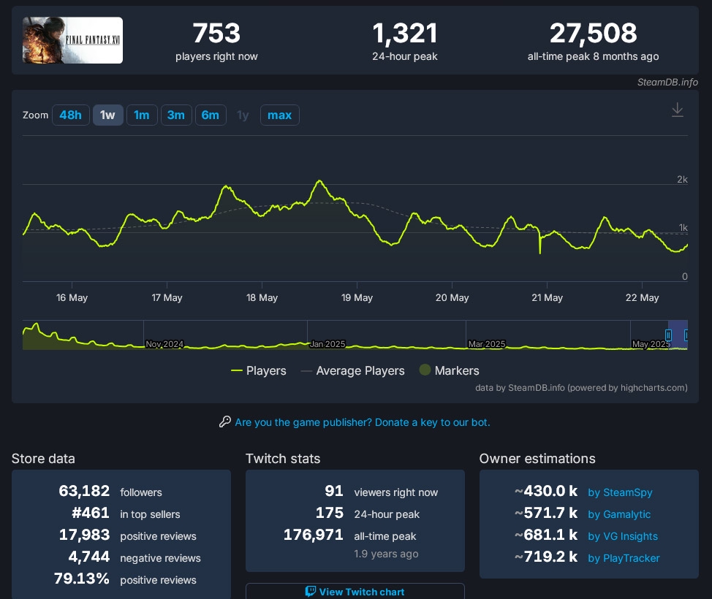Click the 17,983 positive reviews count
The width and height of the screenshot is (712, 599).
[85, 535]
